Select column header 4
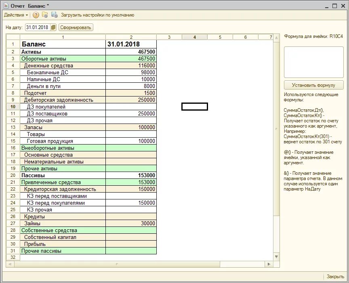349x283 pixels. [x=195, y=37]
